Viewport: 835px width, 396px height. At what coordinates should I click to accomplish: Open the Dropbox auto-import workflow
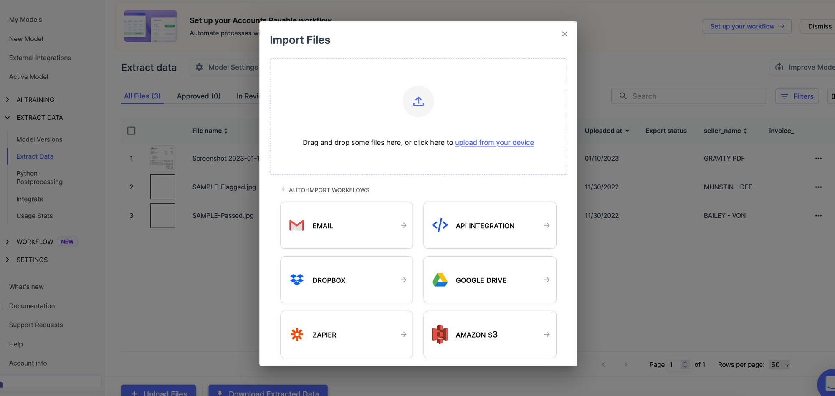point(346,280)
